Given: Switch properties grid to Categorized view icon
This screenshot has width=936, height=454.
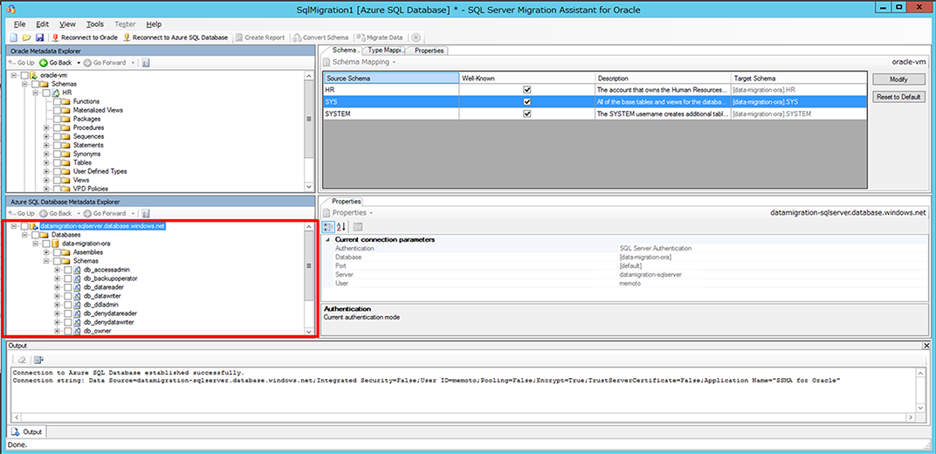Looking at the screenshot, I should (x=328, y=226).
